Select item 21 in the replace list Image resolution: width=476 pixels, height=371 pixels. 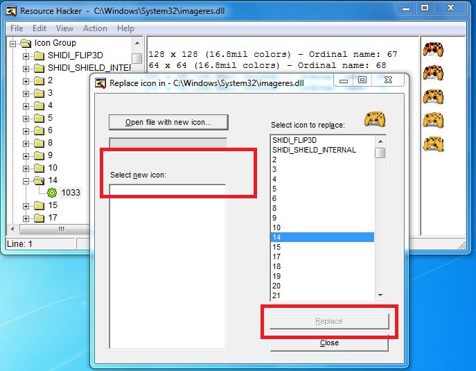pyautogui.click(x=322, y=295)
